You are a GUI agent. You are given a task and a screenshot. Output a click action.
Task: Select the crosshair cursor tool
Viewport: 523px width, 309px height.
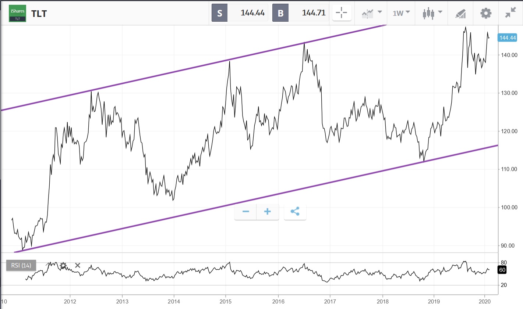pyautogui.click(x=342, y=13)
